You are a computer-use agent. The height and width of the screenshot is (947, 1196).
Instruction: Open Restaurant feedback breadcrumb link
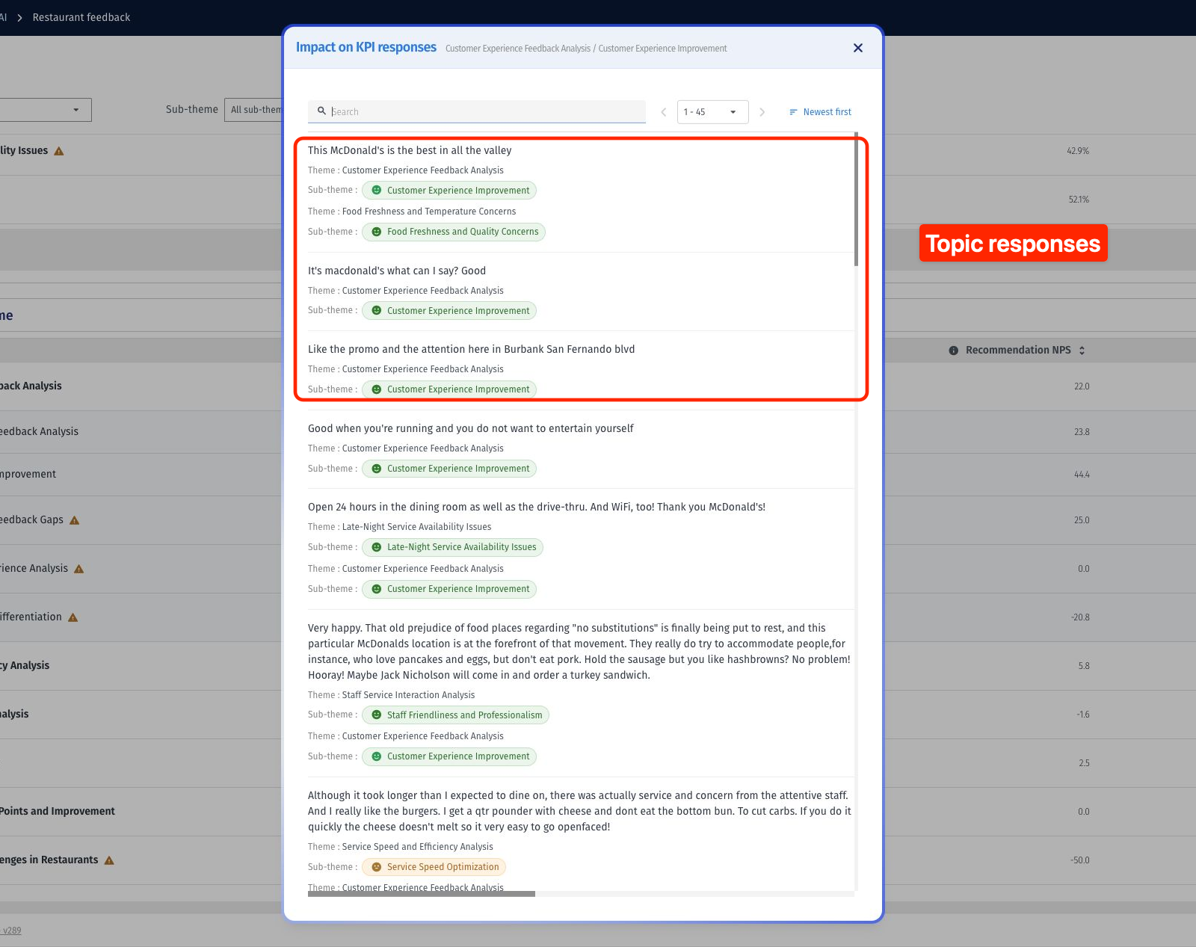point(81,17)
